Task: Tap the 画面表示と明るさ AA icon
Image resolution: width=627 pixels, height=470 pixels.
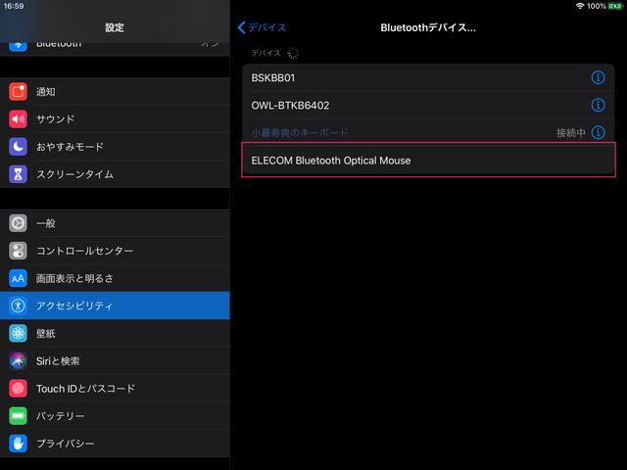Action: 18,278
